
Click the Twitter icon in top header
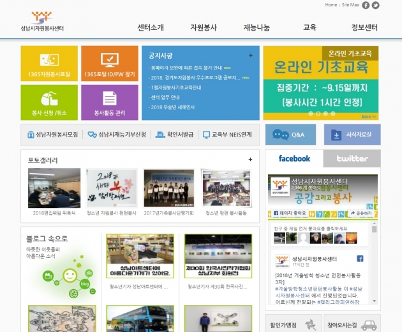pyautogui.click(x=375, y=5)
